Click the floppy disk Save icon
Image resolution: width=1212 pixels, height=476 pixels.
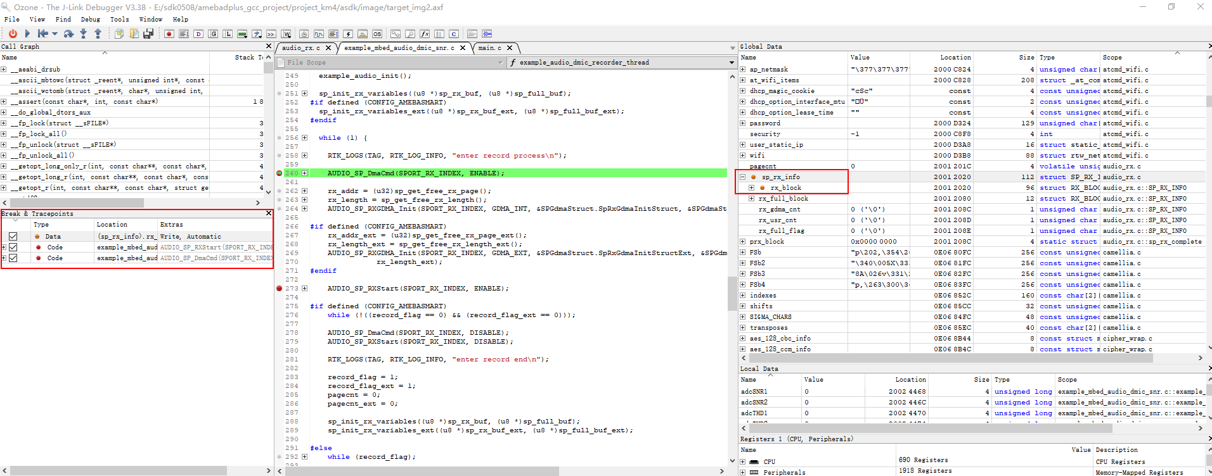(148, 34)
